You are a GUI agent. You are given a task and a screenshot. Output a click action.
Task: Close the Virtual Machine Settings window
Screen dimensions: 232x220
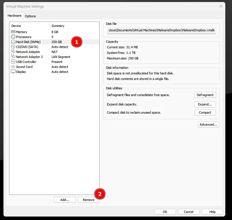pos(221,6)
